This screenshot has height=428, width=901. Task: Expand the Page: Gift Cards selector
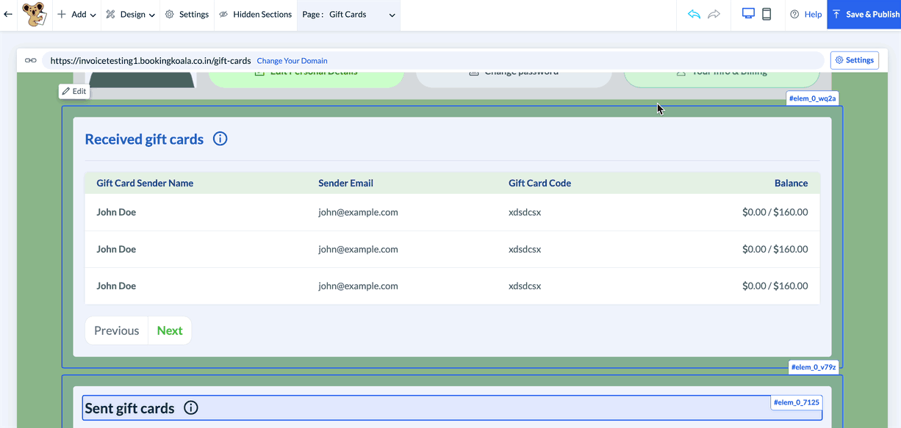coord(348,15)
